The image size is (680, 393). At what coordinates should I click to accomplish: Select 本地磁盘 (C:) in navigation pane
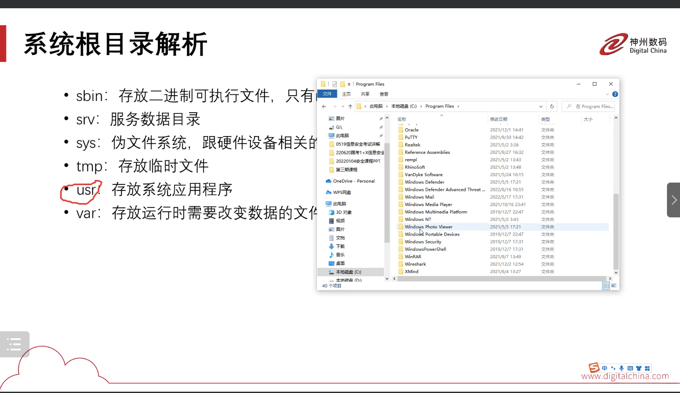point(348,272)
